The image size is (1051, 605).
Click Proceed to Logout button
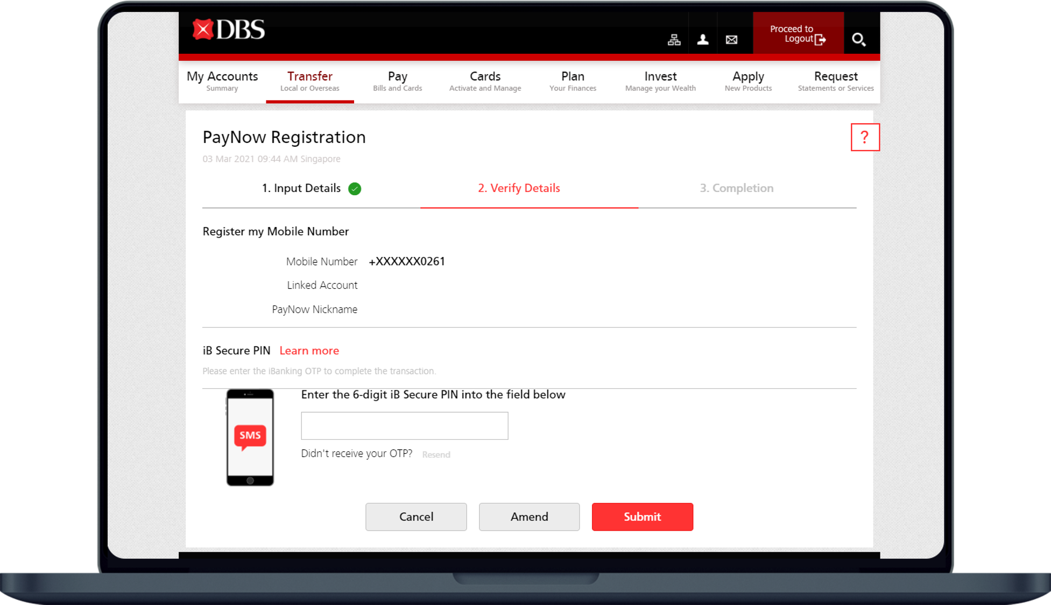(x=798, y=33)
